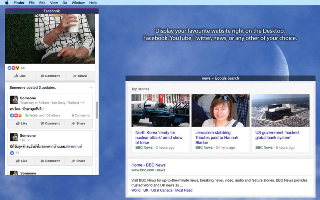Image resolution: width=320 pixels, height=200 pixels.
Task: Like the Ban Dung, Thailand post
Action: (22, 124)
